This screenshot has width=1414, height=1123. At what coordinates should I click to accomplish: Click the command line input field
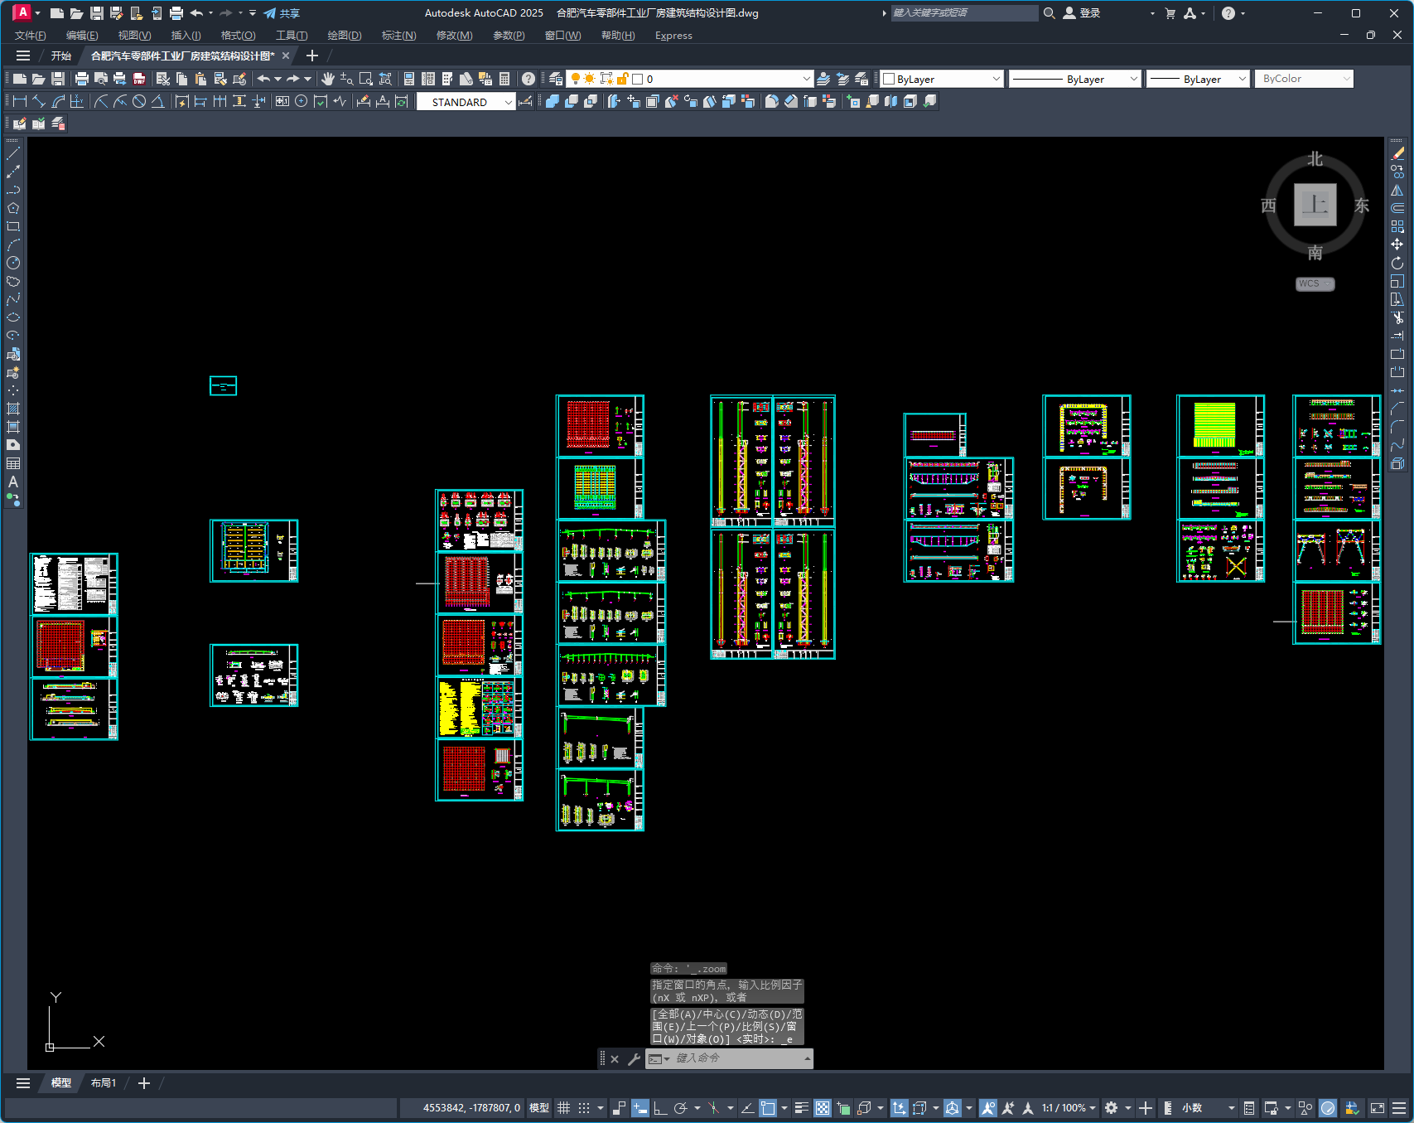tap(737, 1058)
